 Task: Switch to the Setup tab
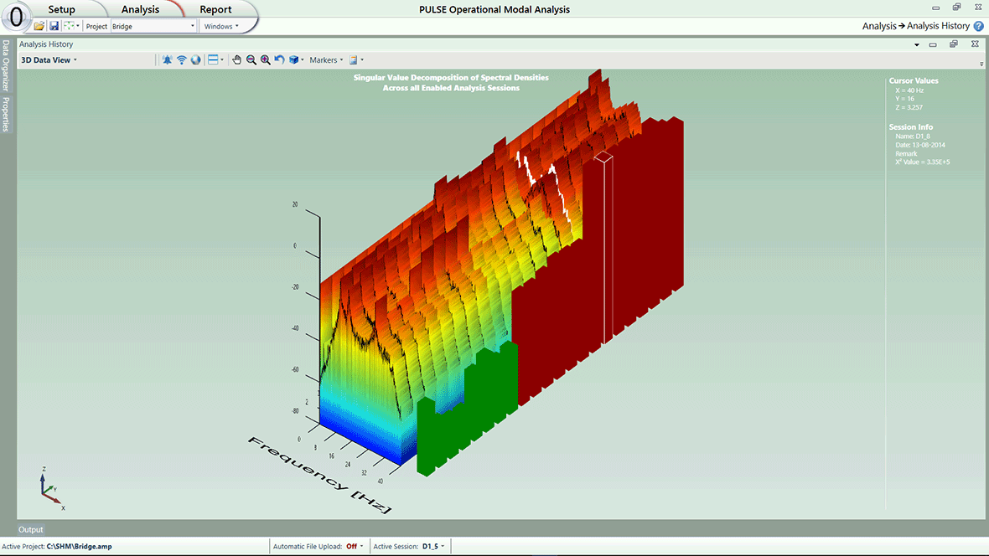click(61, 9)
